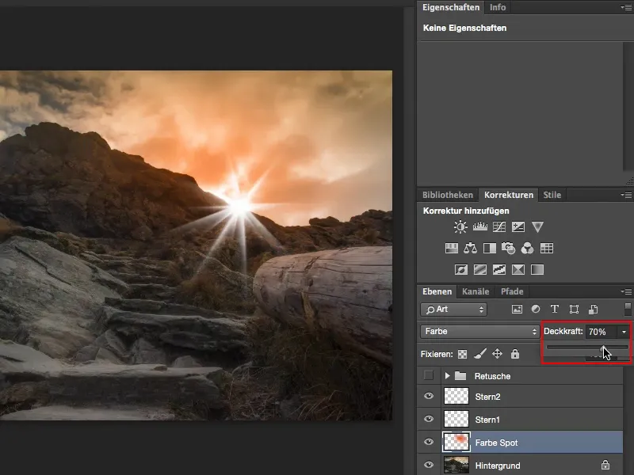The image size is (634, 475).
Task: Click the Curves adjustment icon
Action: [x=499, y=227]
